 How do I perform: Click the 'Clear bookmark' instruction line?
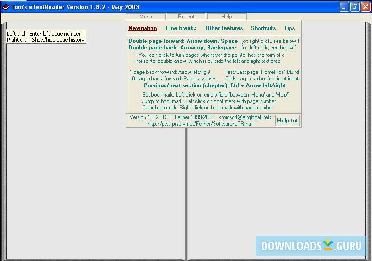(208, 108)
